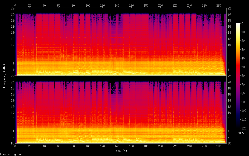Click the "Created by SoX" text
This screenshot has width=249, height=156.
(11, 154)
